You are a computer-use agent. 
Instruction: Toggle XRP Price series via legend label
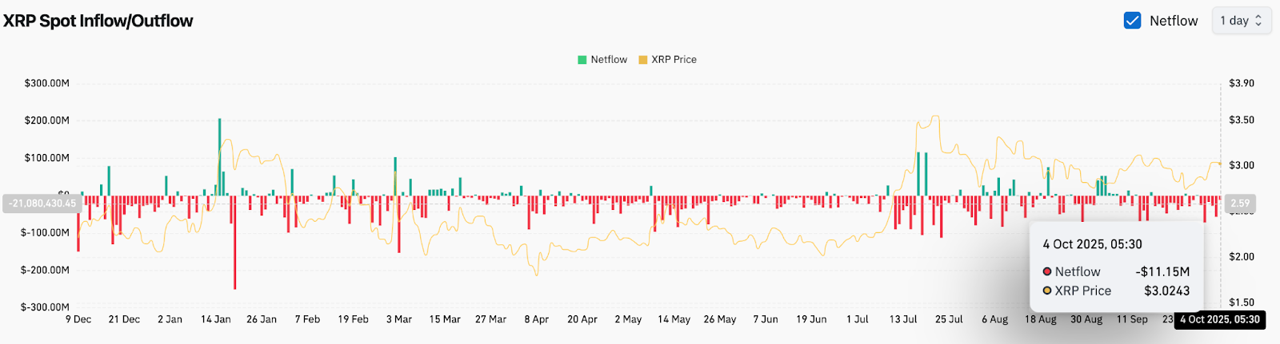[x=674, y=60]
